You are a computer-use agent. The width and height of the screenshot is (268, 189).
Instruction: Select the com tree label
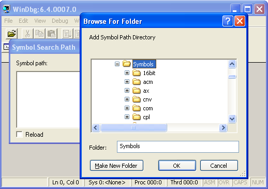(148, 108)
